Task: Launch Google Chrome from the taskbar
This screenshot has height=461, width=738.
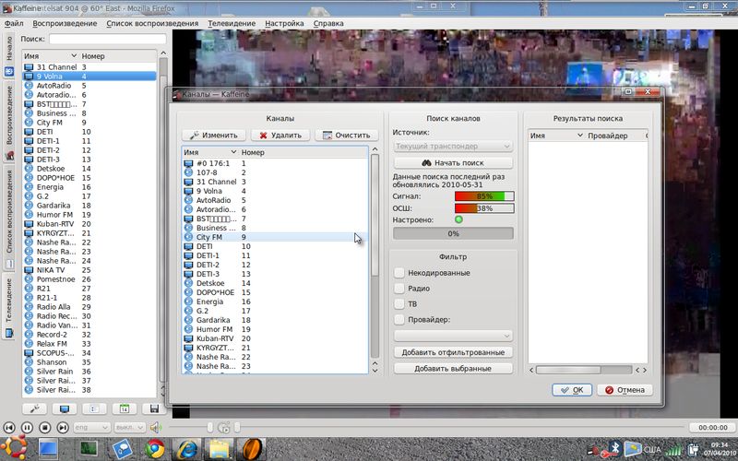Action: (153, 449)
